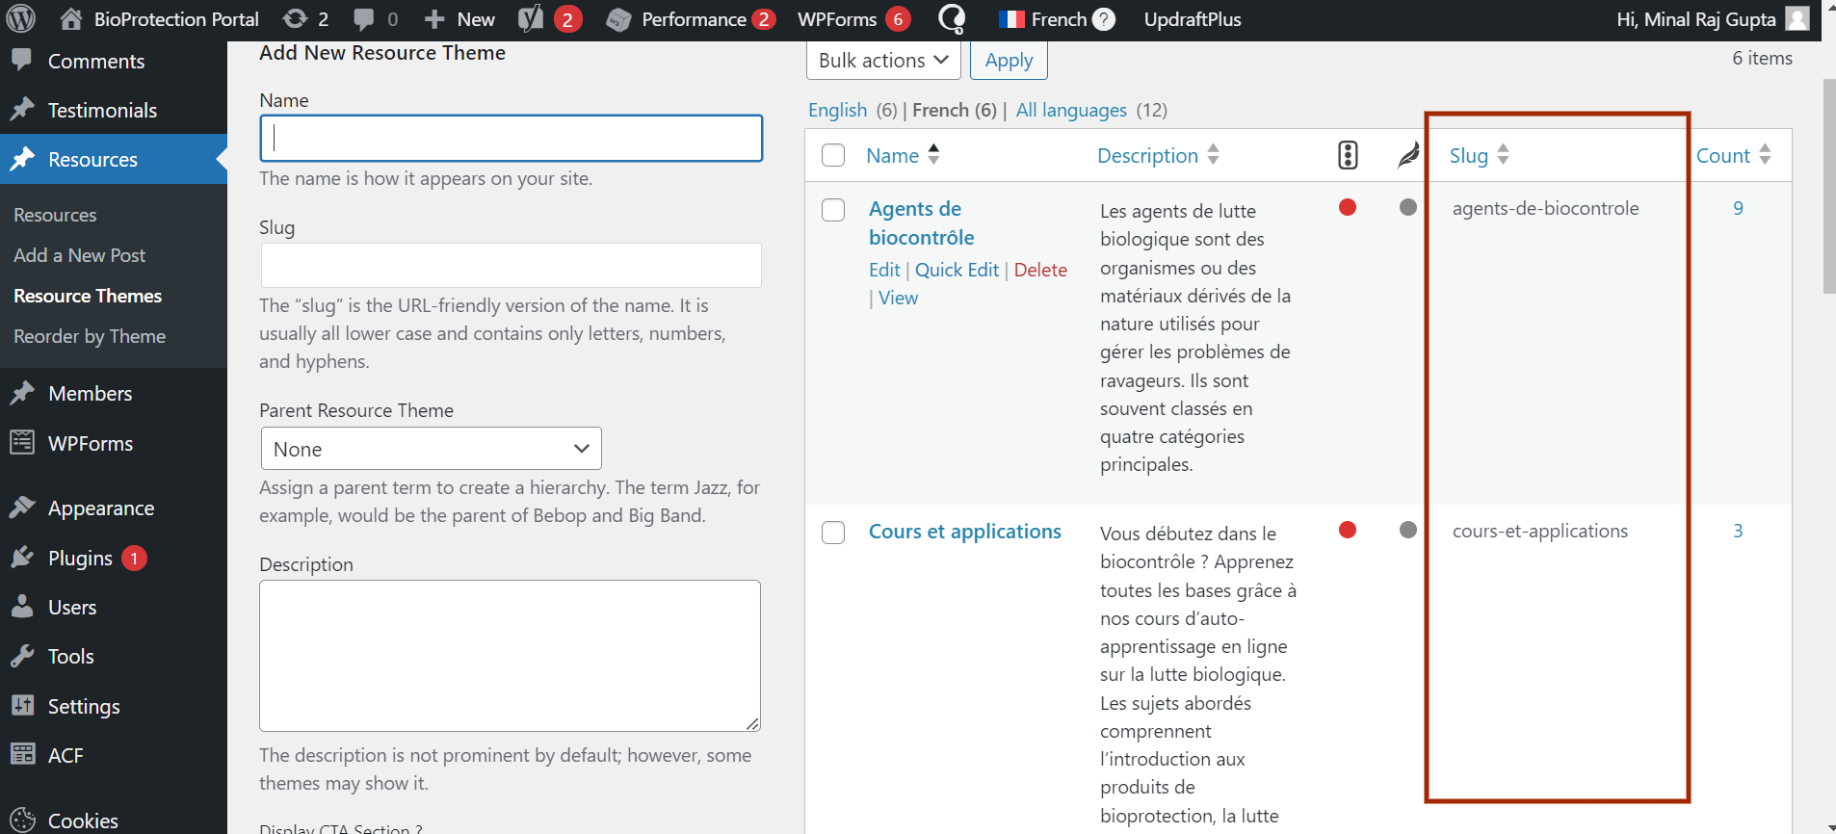Tick the select-all checkbox in table header

(833, 155)
